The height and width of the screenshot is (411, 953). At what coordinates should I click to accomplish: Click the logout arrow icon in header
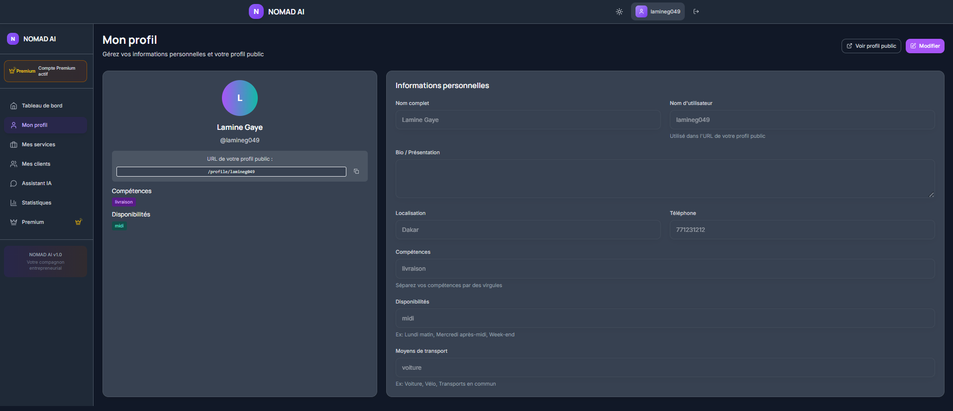(696, 11)
